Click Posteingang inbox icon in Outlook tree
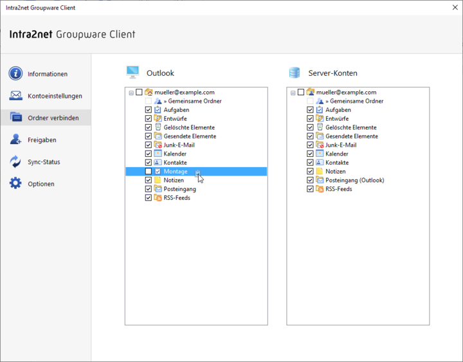The width and height of the screenshot is (463, 362). coord(158,189)
